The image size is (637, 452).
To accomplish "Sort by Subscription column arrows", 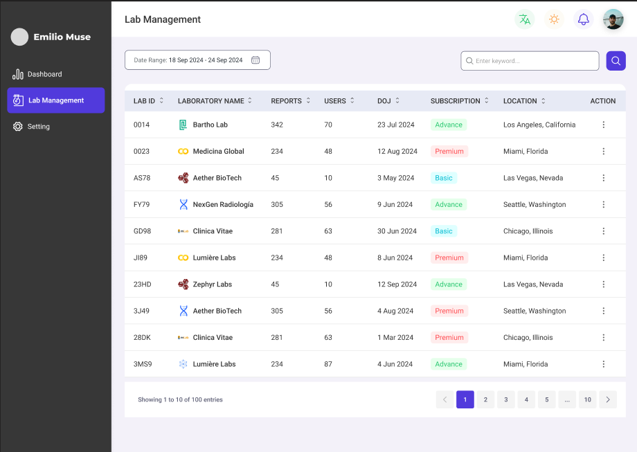I will (486, 100).
